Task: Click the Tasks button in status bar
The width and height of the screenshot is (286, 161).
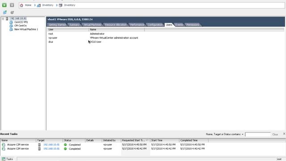Action: 8,159
